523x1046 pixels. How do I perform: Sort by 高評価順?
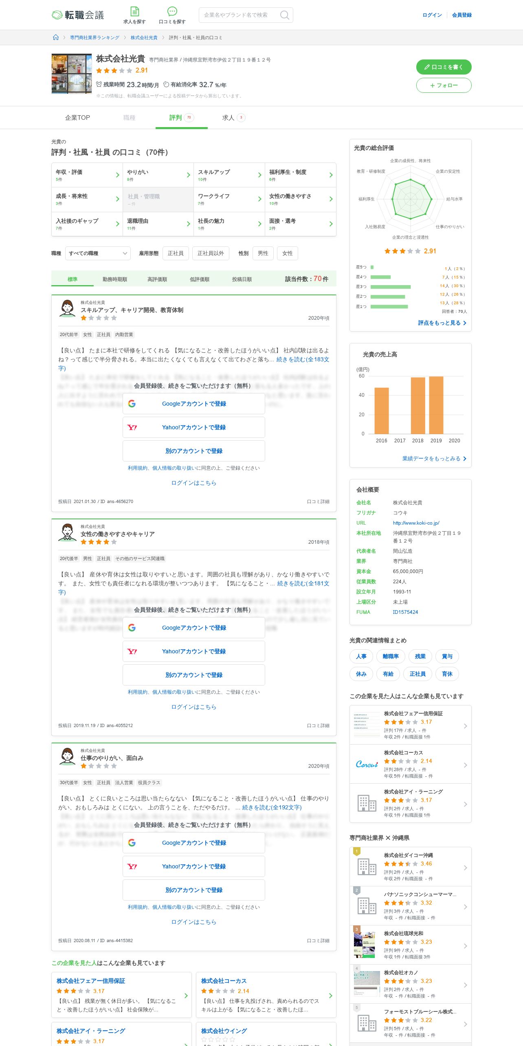coord(157,279)
